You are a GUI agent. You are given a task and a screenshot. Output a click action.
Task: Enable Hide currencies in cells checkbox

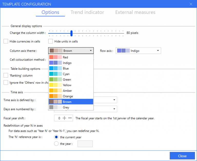[x=6, y=41]
